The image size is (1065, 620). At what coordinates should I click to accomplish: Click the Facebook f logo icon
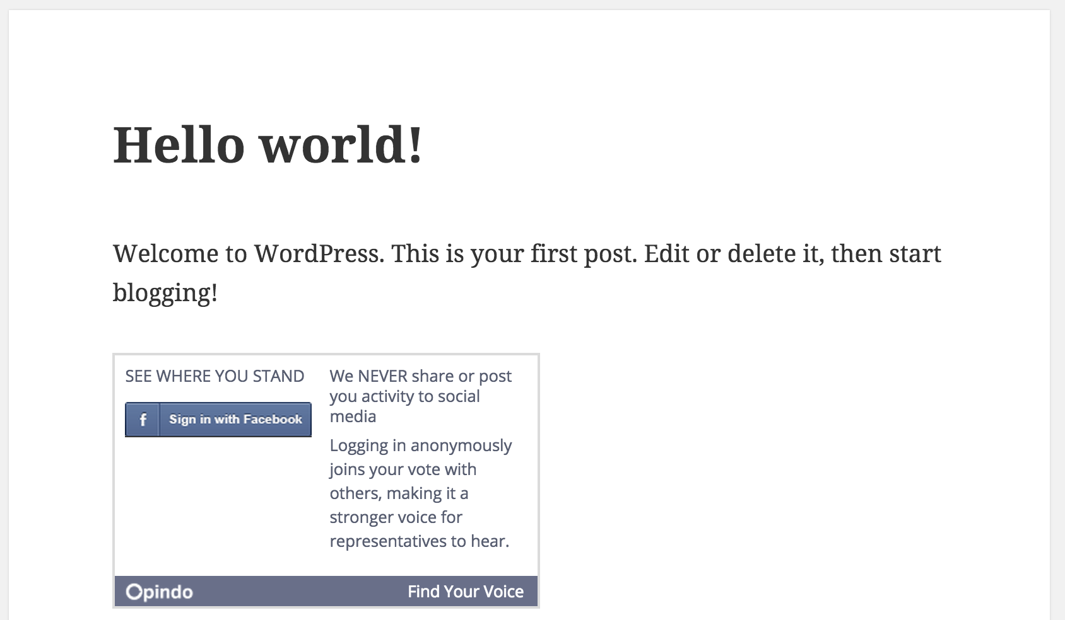coord(143,420)
